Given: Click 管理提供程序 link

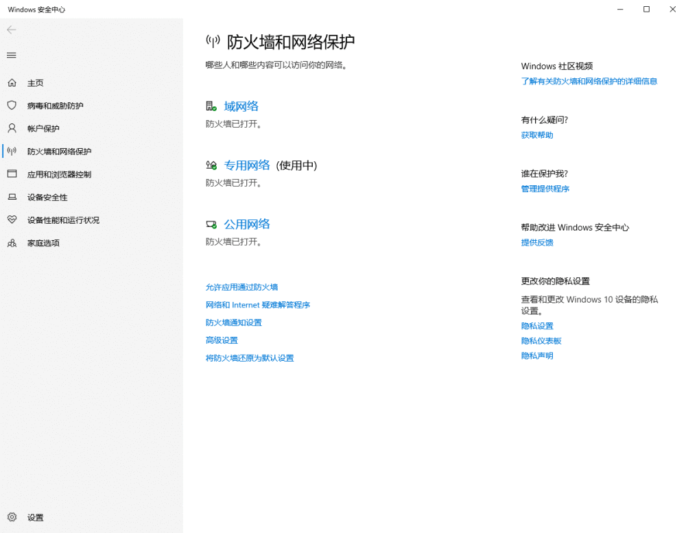Looking at the screenshot, I should (545, 189).
